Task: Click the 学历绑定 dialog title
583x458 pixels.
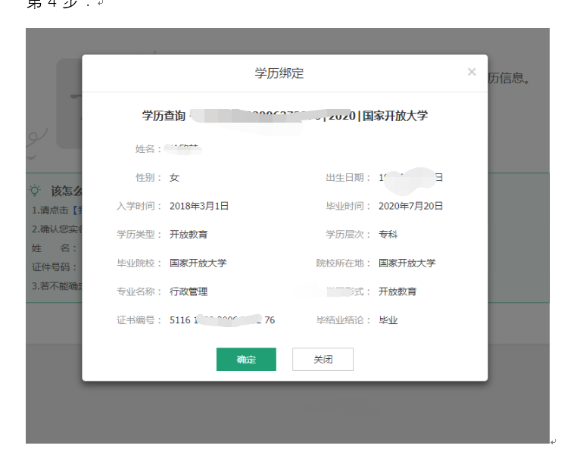Action: 279,73
